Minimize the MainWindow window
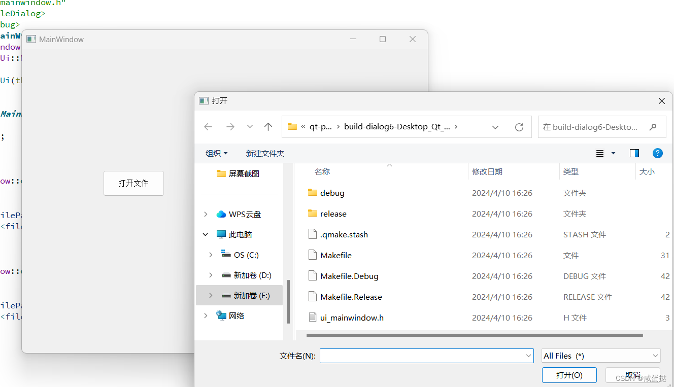Viewport: 674px width, 387px height. click(x=353, y=39)
